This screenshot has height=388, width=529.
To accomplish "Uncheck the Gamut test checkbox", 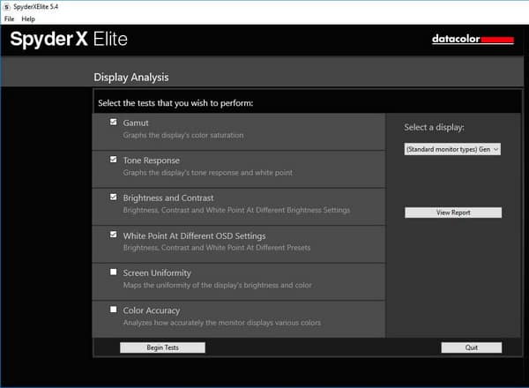I will pyautogui.click(x=114, y=122).
